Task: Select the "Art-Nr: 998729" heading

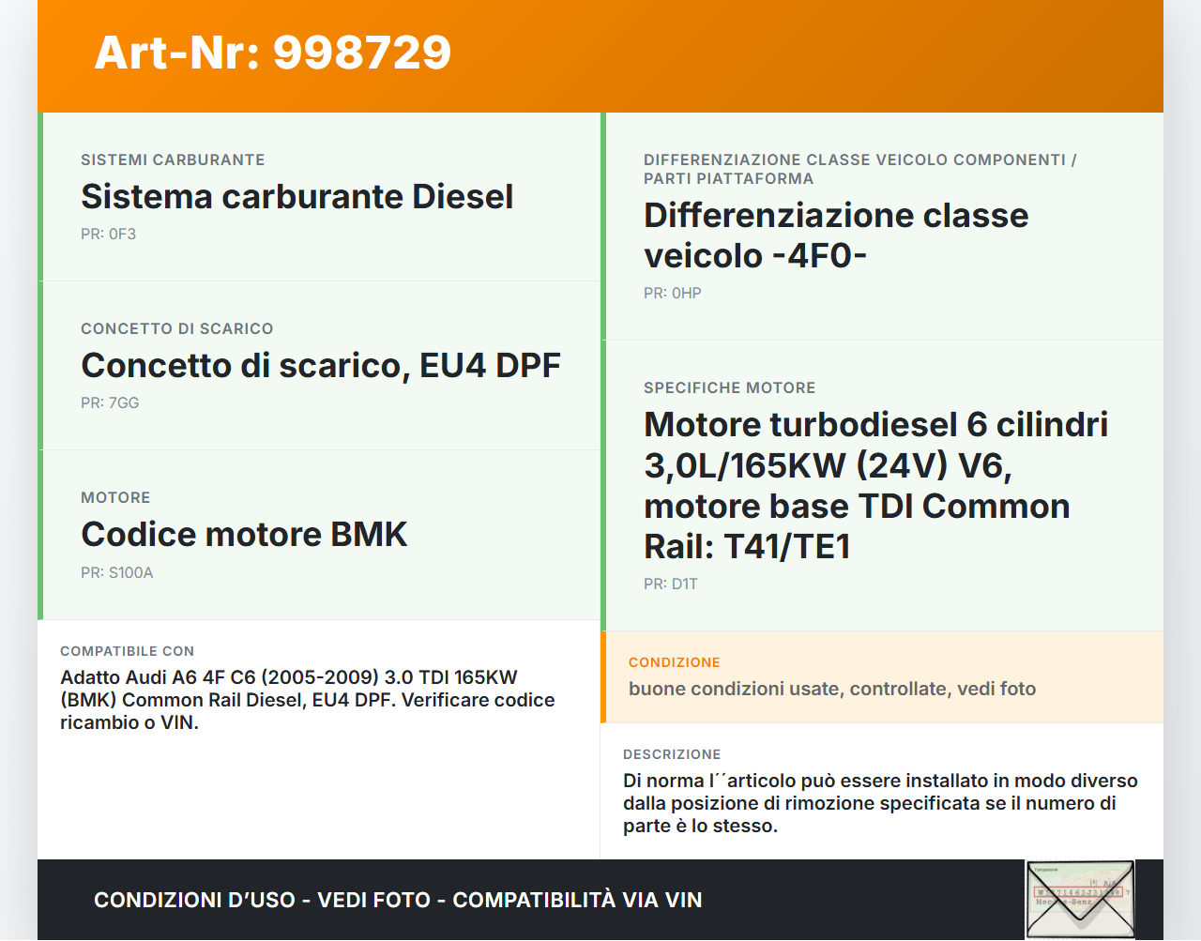Action: point(273,53)
